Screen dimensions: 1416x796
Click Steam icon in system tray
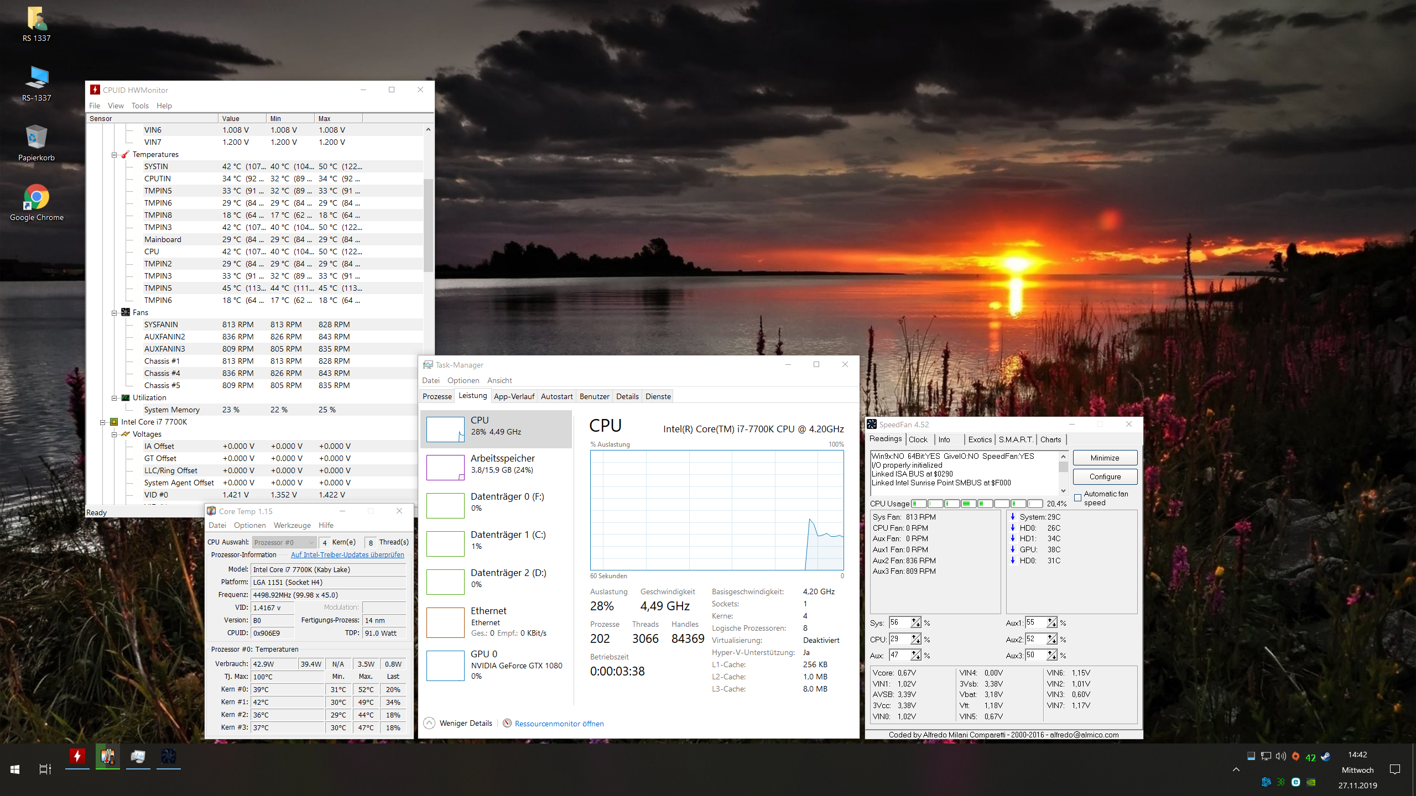coord(1325,756)
